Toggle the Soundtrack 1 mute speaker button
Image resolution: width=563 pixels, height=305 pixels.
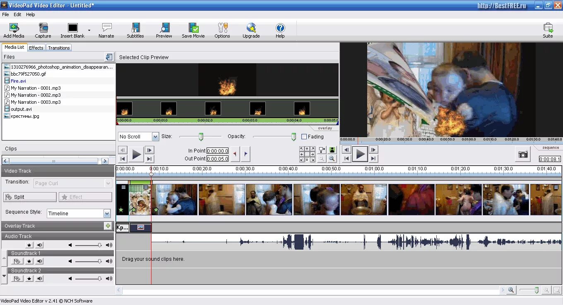[39, 261]
